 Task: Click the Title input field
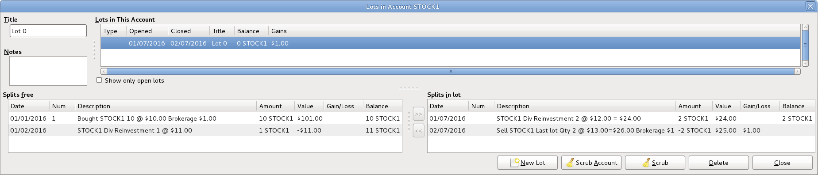point(48,31)
